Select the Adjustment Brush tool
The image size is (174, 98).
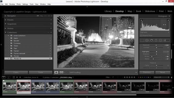pyautogui.click(x=167, y=40)
